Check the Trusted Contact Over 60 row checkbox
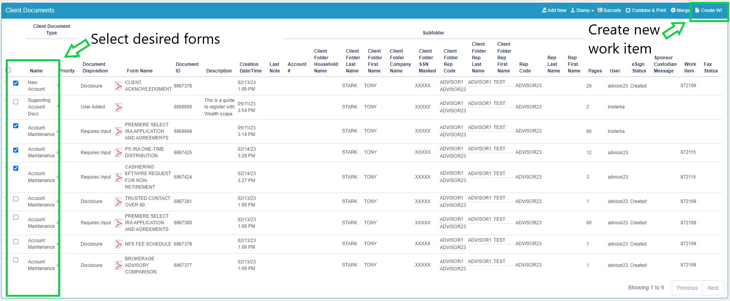The image size is (730, 301). (16, 199)
